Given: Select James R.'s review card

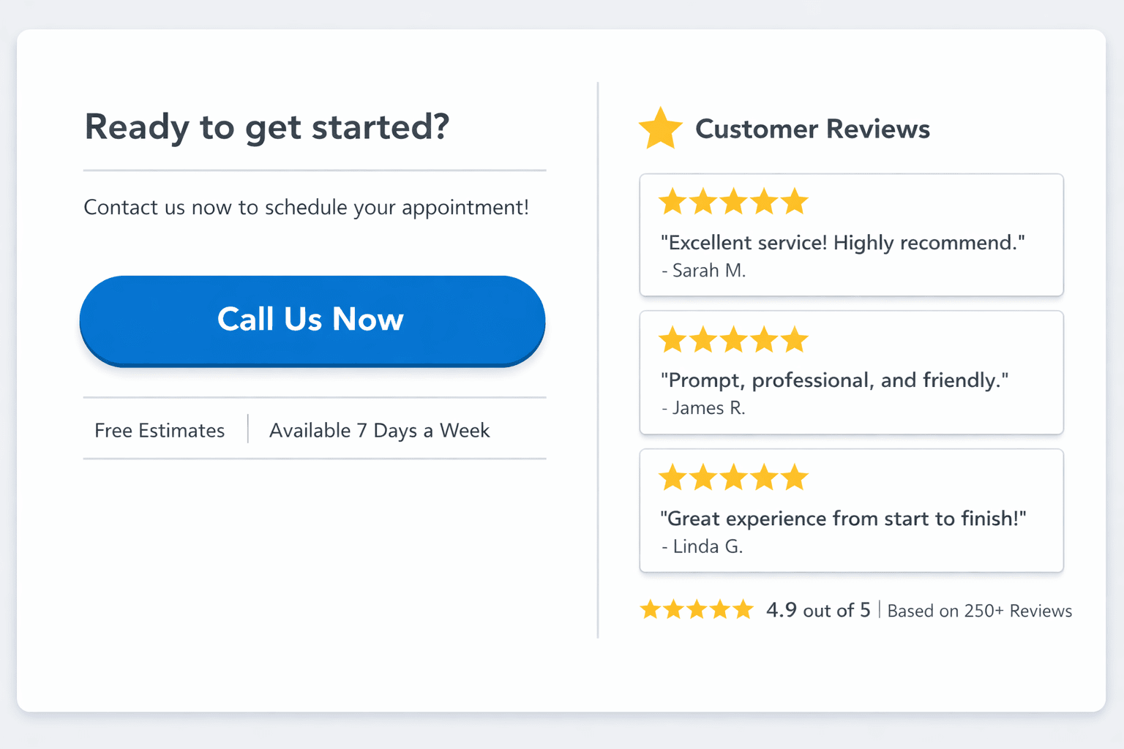Looking at the screenshot, I should pos(851,372).
